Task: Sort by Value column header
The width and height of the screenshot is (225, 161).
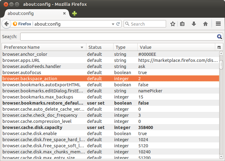Action: 176,47
